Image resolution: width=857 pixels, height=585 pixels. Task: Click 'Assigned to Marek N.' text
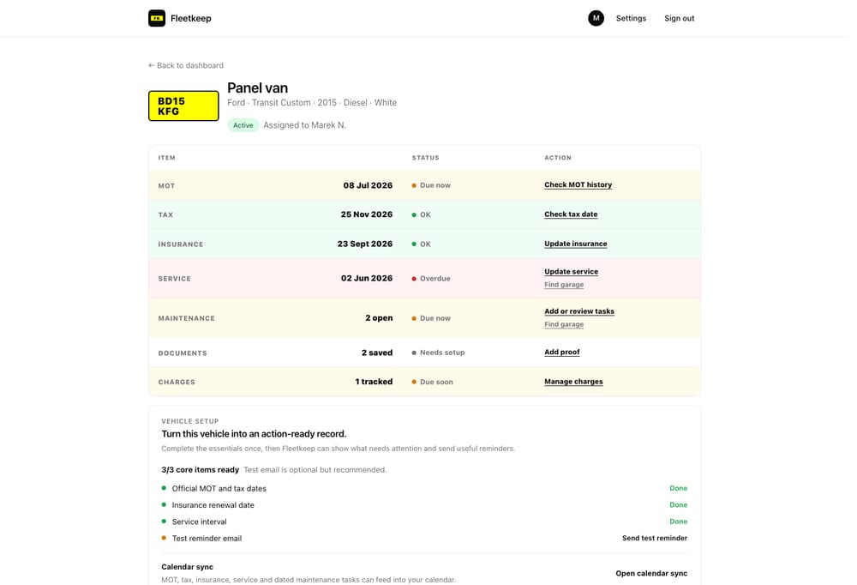click(304, 125)
